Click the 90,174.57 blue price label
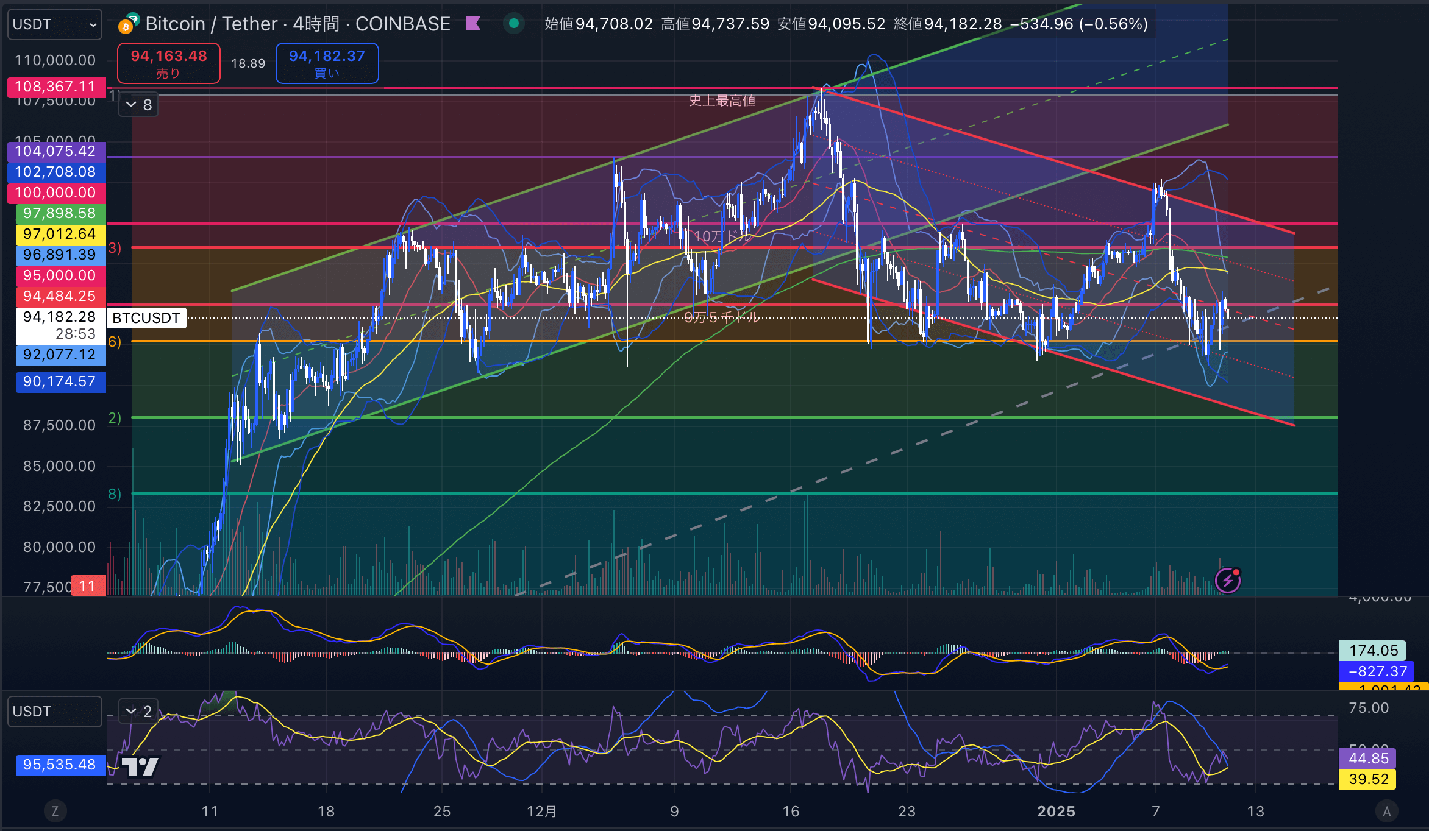 [x=60, y=381]
